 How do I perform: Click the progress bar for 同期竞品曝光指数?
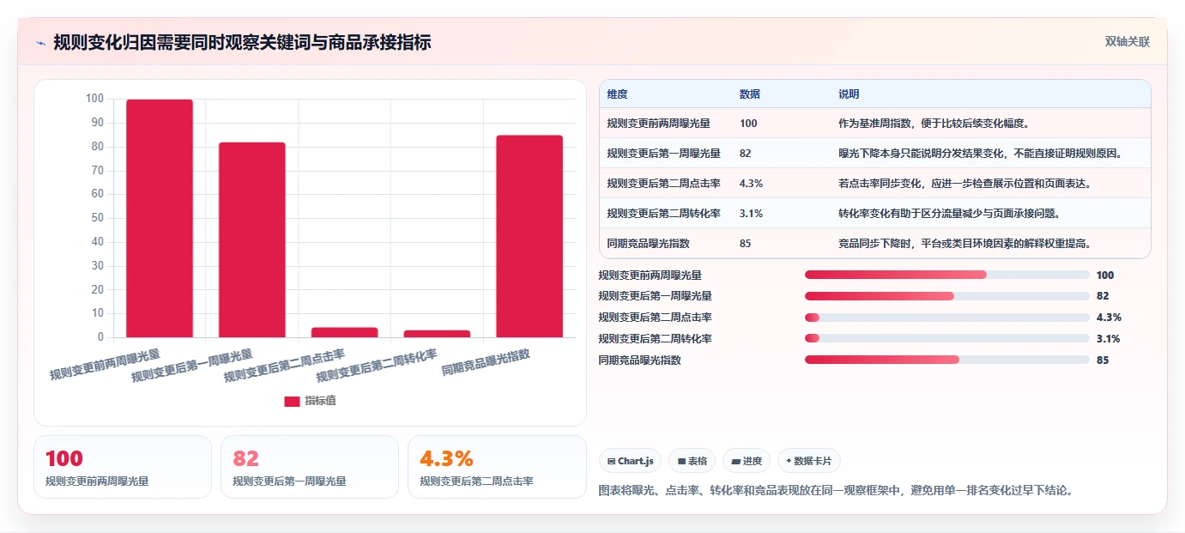pos(947,360)
